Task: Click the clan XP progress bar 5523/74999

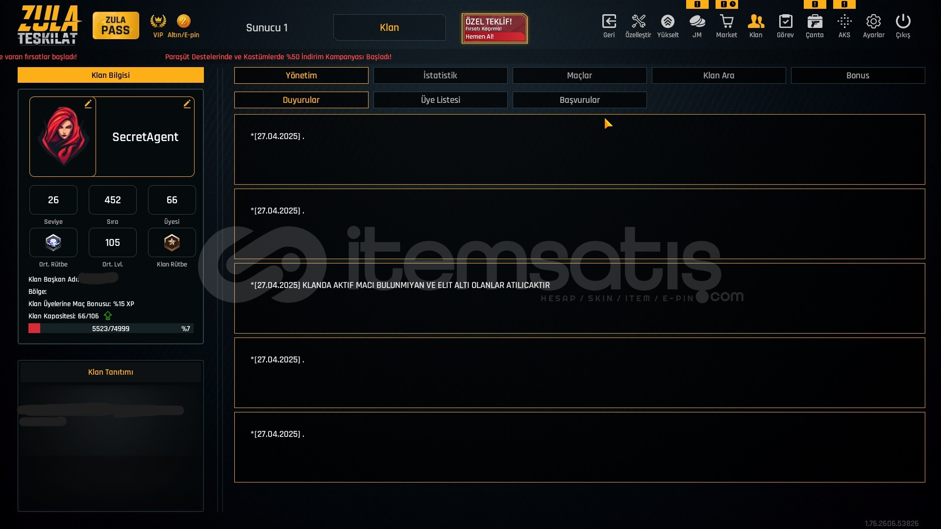Action: pos(111,328)
